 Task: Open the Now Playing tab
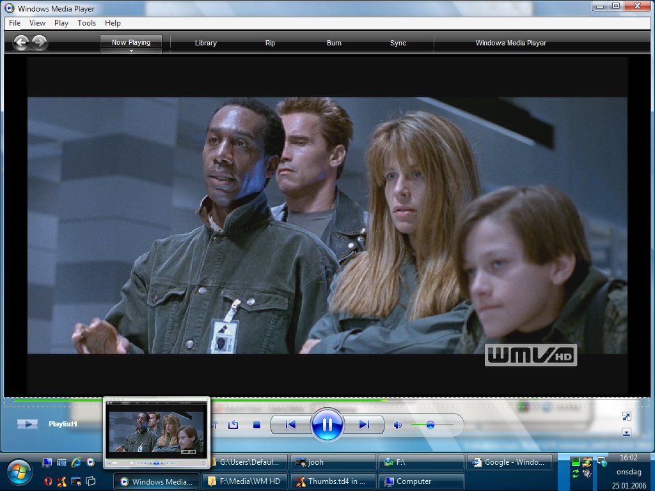(130, 42)
